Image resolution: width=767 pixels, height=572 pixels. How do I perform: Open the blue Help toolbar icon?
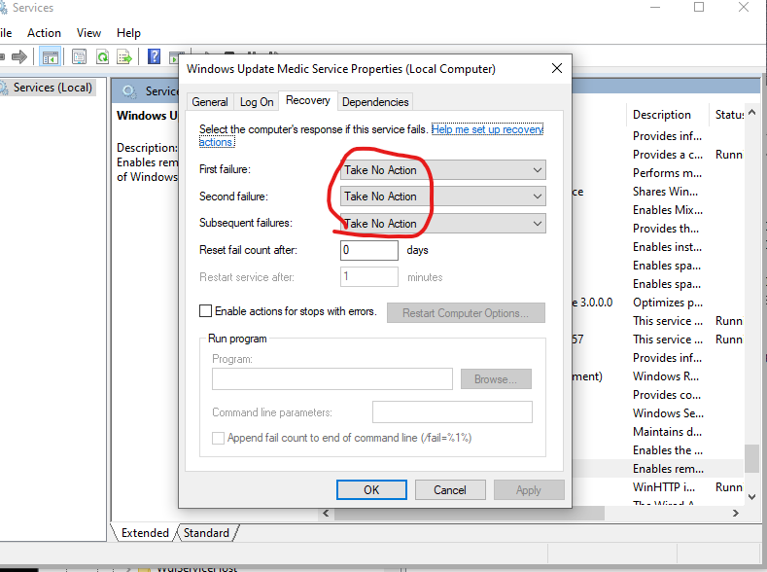pyautogui.click(x=154, y=56)
